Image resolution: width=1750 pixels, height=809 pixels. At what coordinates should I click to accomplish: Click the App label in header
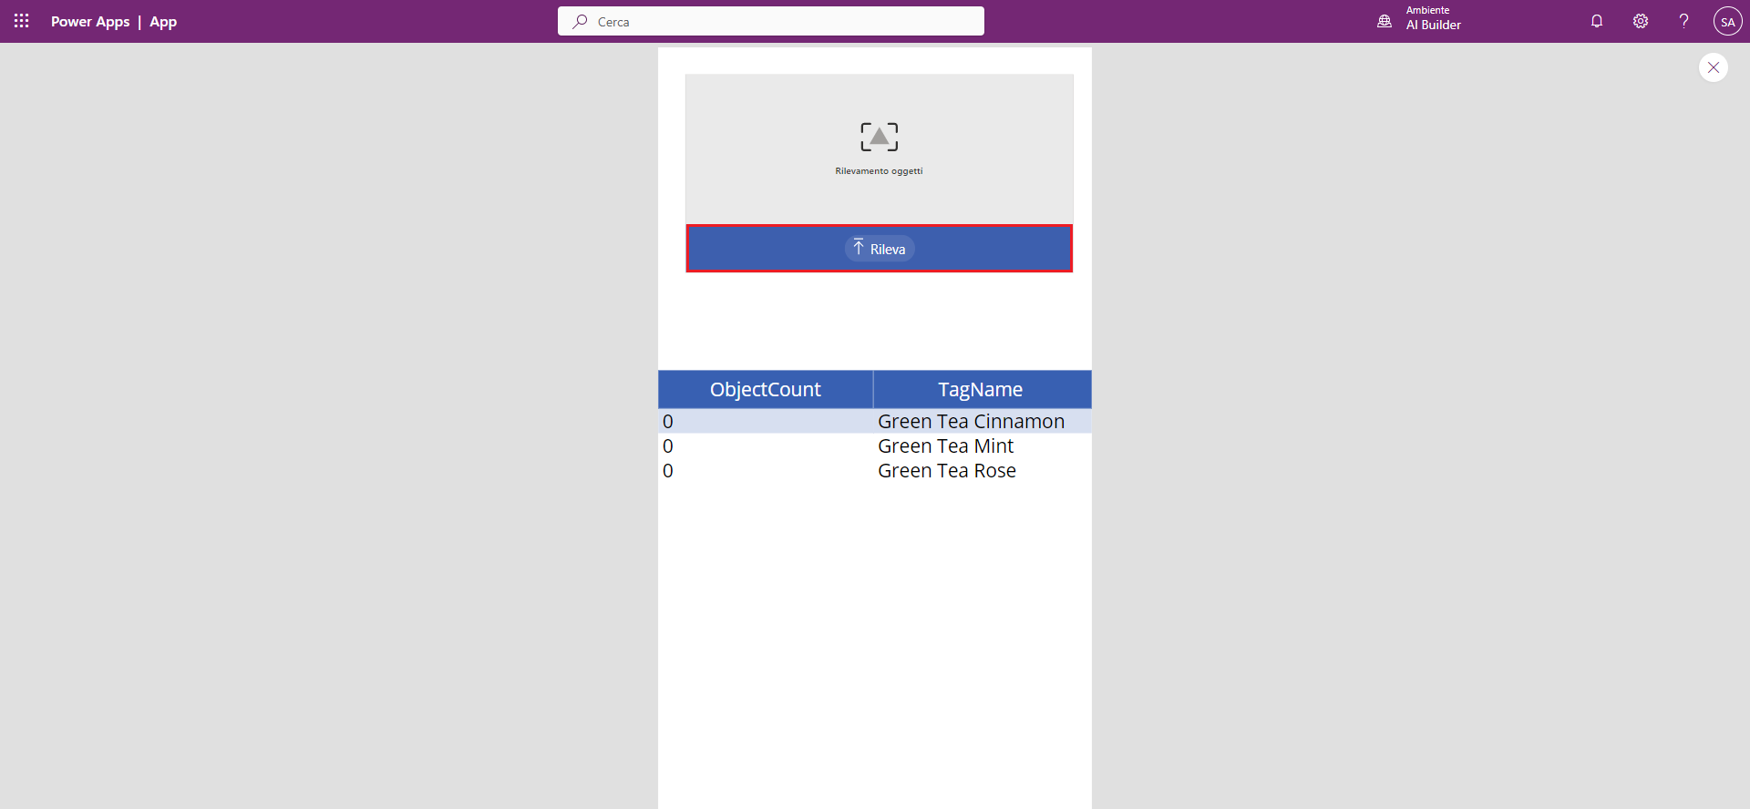click(x=163, y=21)
